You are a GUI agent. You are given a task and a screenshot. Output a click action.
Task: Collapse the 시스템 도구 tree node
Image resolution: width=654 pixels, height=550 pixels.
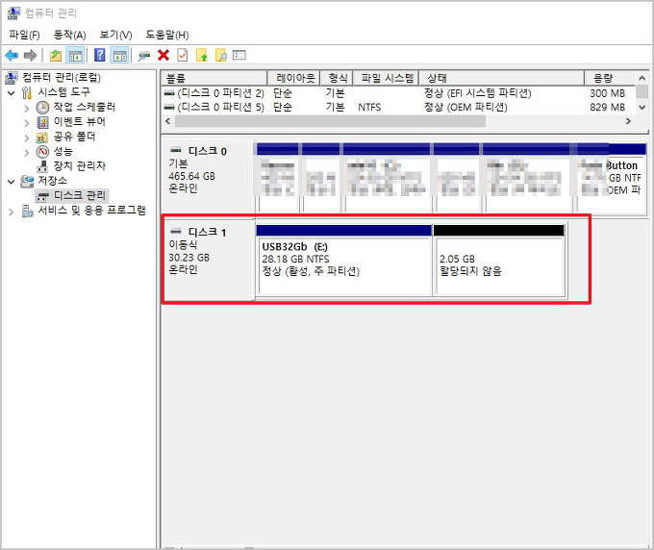pyautogui.click(x=12, y=92)
